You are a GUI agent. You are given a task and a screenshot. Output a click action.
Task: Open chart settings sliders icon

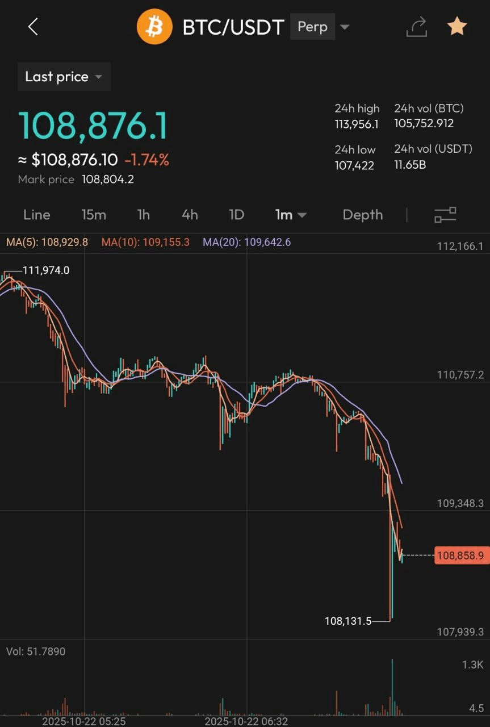445,215
